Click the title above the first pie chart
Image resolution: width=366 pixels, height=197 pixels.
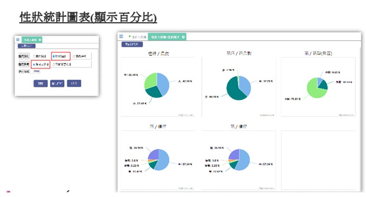[x=158, y=53]
